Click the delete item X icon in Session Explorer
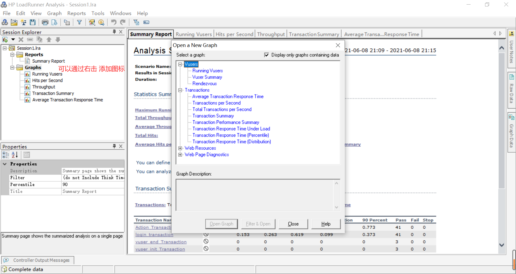The image size is (516, 274). (x=21, y=40)
